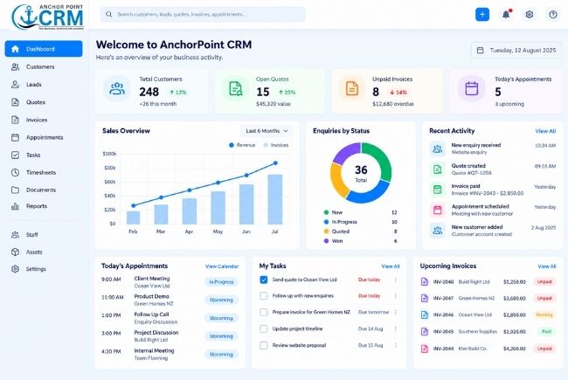The image size is (568, 380).
Task: Click the Quote created activity icon
Action: (x=438, y=169)
